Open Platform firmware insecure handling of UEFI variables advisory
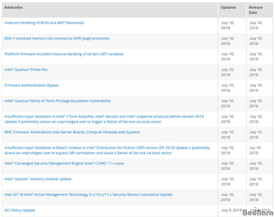The width and height of the screenshot is (275, 217). point(64,54)
